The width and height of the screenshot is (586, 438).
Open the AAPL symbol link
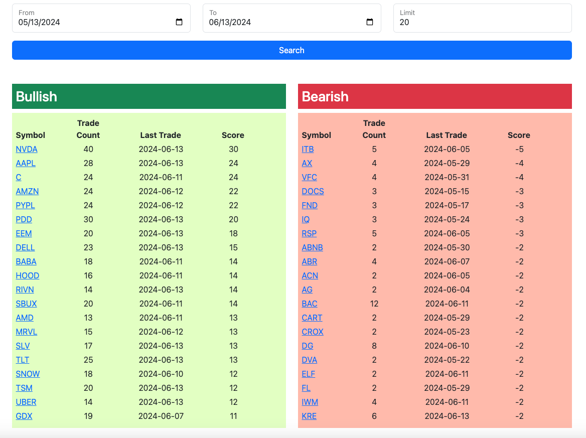26,164
